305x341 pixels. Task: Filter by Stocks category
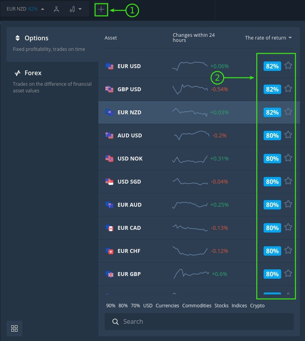tap(221, 305)
